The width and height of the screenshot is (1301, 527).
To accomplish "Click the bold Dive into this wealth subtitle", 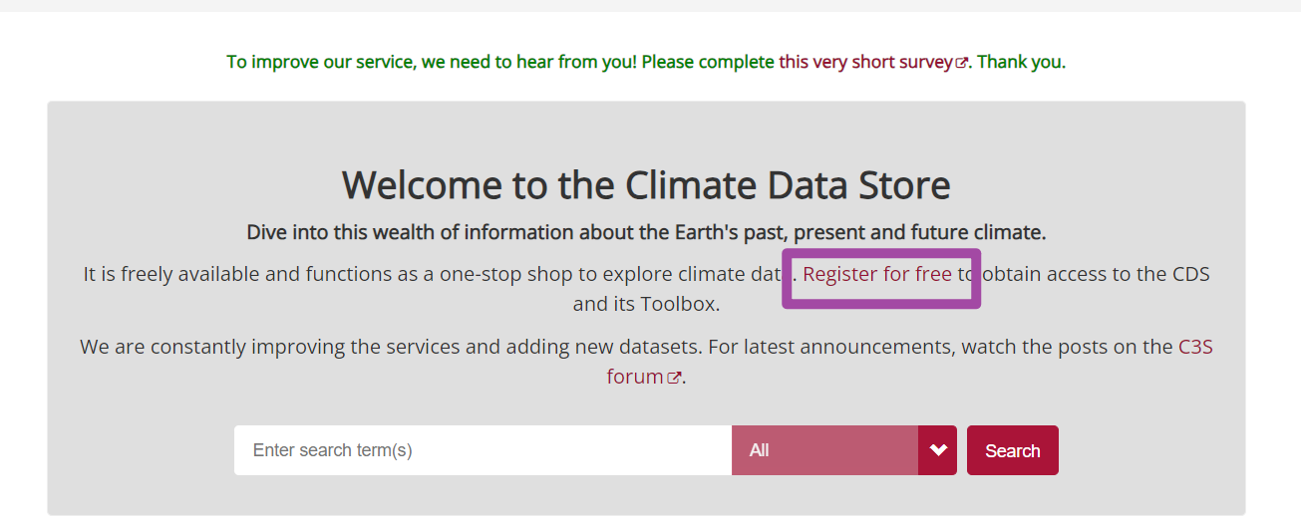I will (646, 233).
